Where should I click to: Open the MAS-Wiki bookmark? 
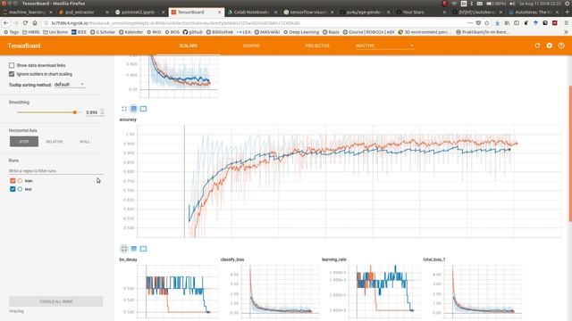[x=266, y=32]
